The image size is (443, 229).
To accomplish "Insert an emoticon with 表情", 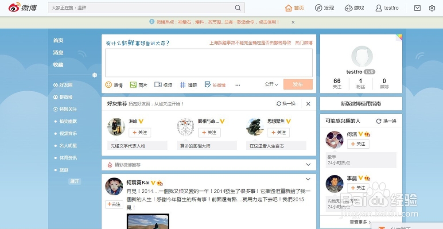I will coord(114,85).
